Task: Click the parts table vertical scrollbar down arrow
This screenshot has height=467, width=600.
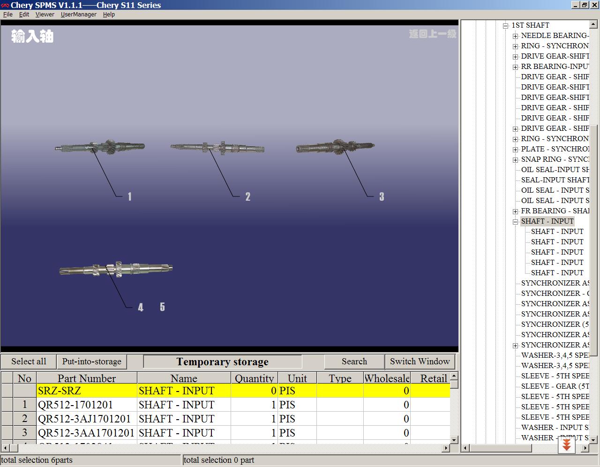Action: point(454,440)
